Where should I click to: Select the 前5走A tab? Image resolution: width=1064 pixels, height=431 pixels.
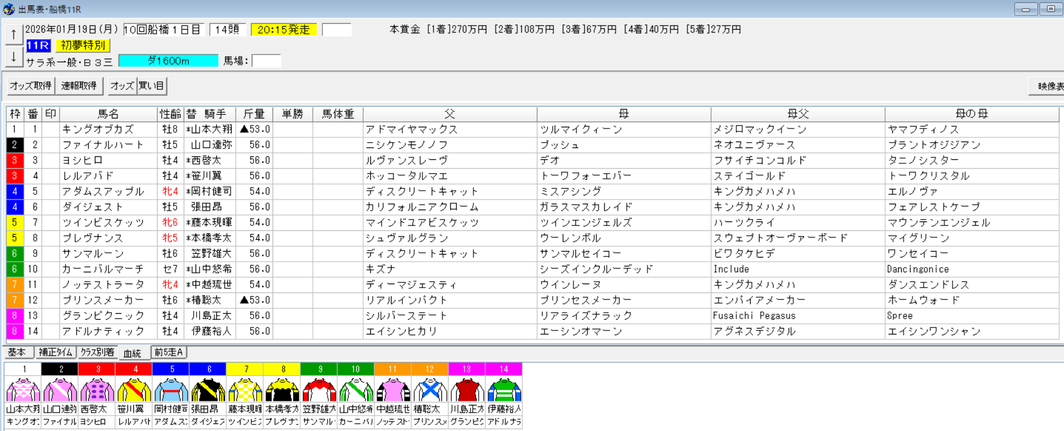pos(169,352)
